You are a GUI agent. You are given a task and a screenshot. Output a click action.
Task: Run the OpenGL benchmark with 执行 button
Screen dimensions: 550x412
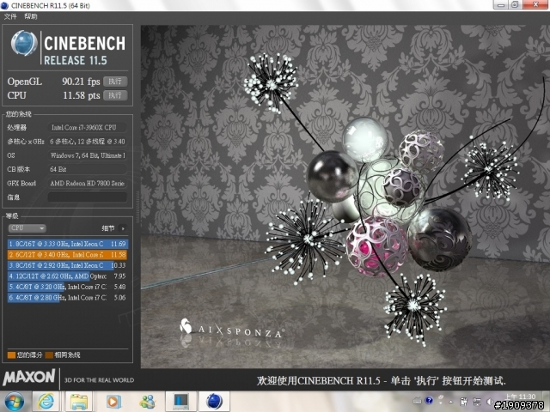coord(115,82)
